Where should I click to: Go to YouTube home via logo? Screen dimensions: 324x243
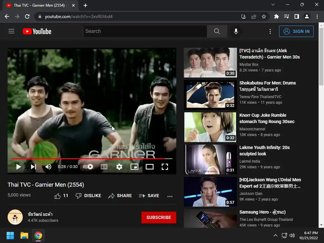point(37,31)
